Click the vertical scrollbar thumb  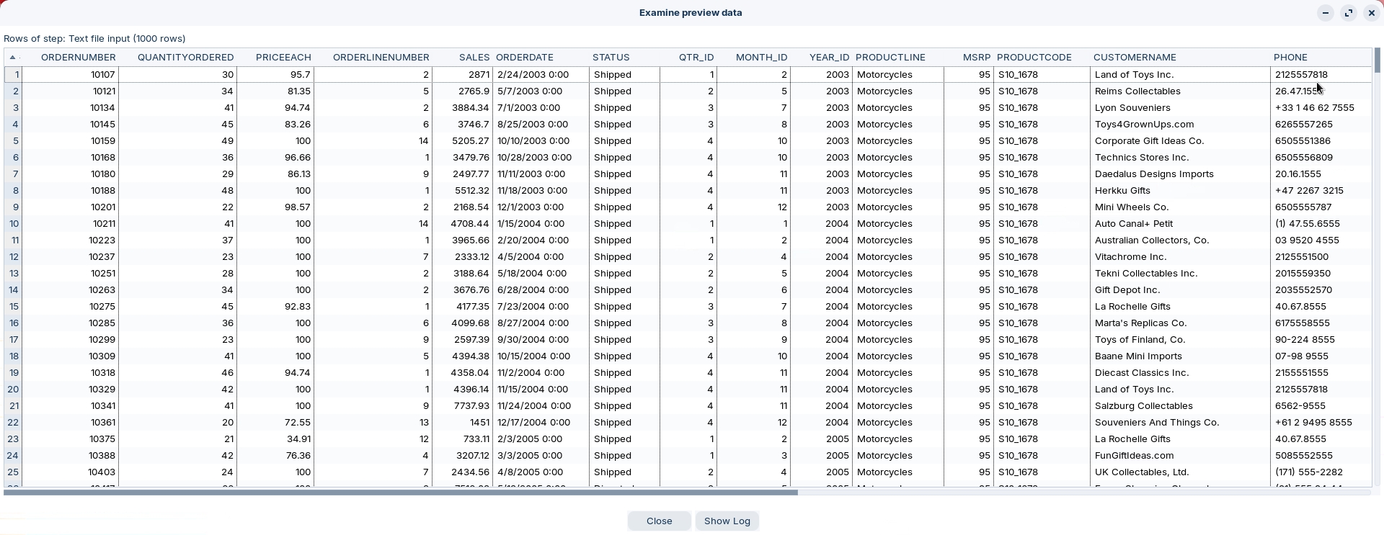[1377, 60]
